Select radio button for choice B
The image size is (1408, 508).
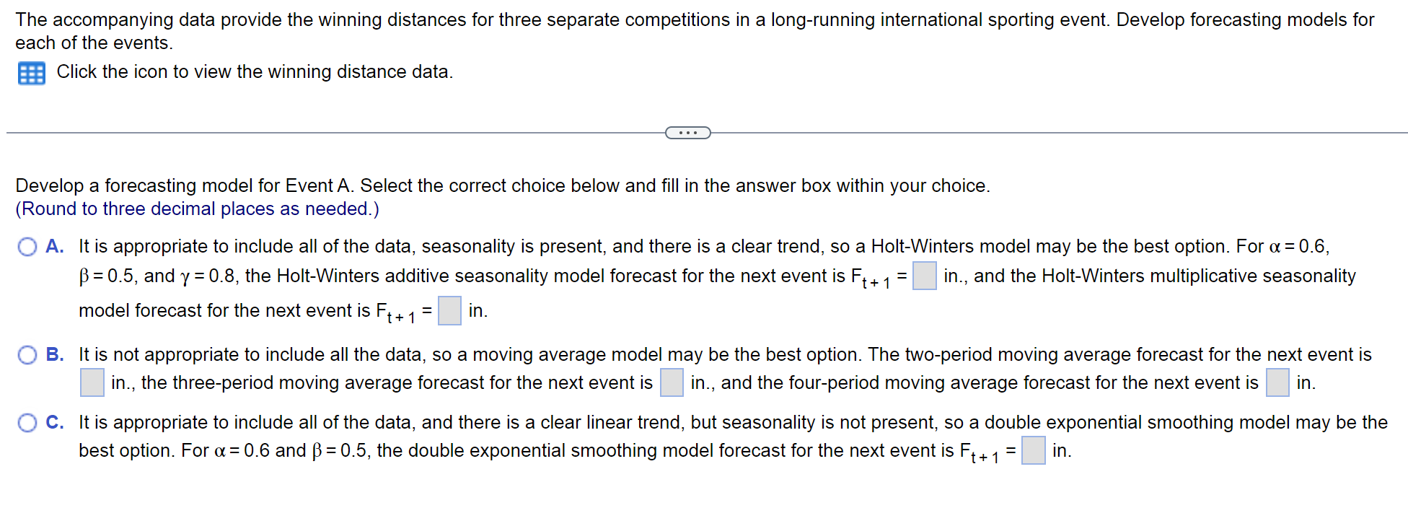[x=27, y=355]
